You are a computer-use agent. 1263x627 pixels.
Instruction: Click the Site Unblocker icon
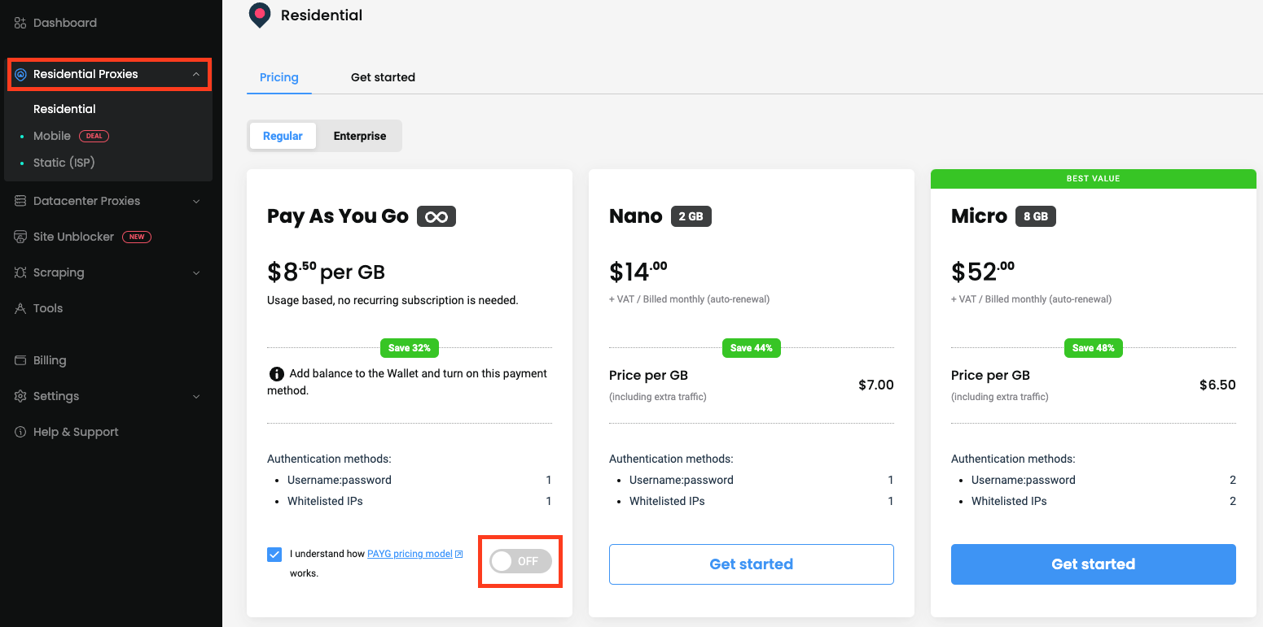pos(20,237)
